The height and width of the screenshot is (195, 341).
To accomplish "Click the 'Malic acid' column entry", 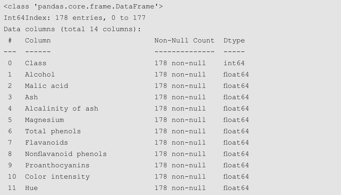I will click(x=47, y=86).
